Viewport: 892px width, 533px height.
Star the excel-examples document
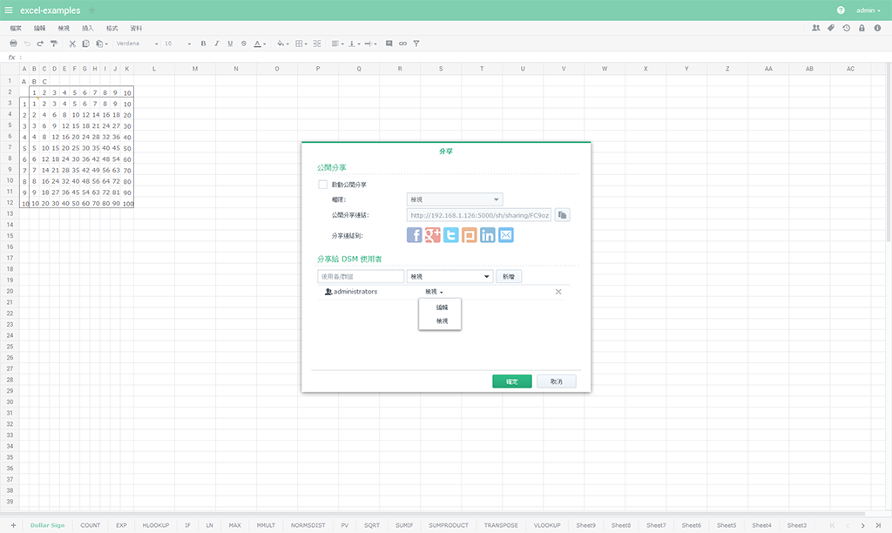coord(91,10)
